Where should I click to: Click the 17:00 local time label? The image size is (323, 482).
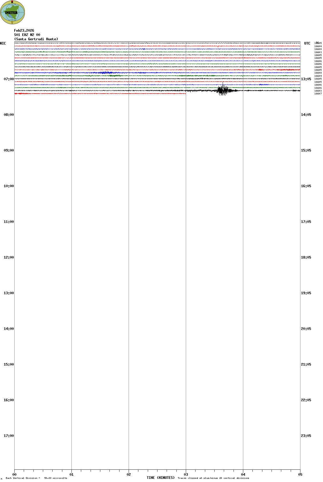click(9, 436)
